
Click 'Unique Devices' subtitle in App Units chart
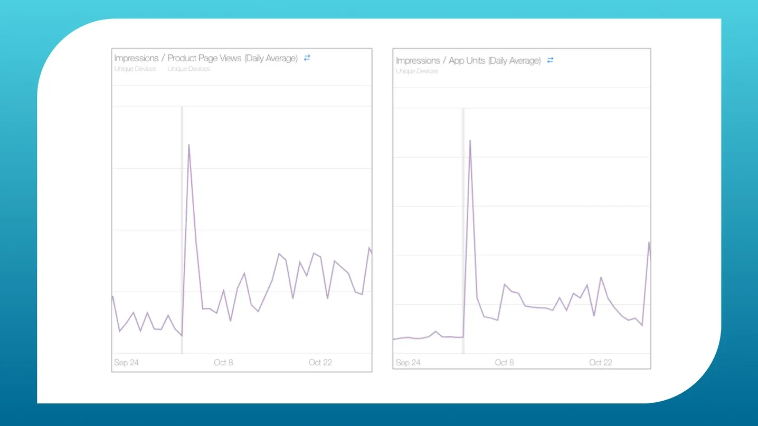pos(417,71)
